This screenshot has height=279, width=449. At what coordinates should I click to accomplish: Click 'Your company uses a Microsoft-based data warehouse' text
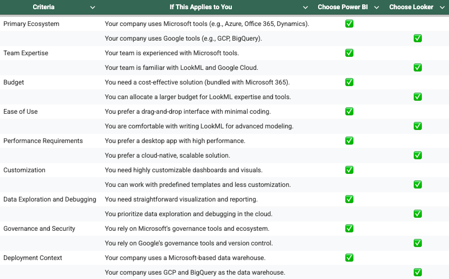coord(185,258)
